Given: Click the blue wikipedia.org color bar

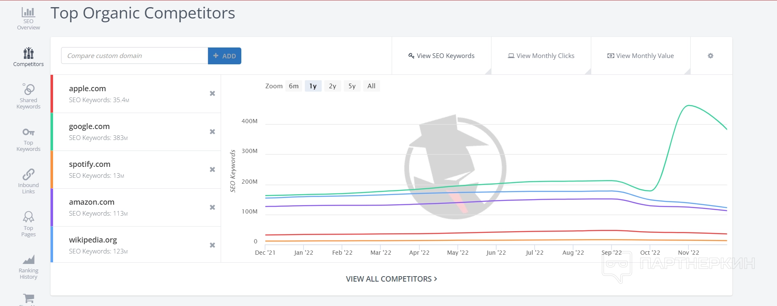Looking at the screenshot, I should tap(52, 245).
